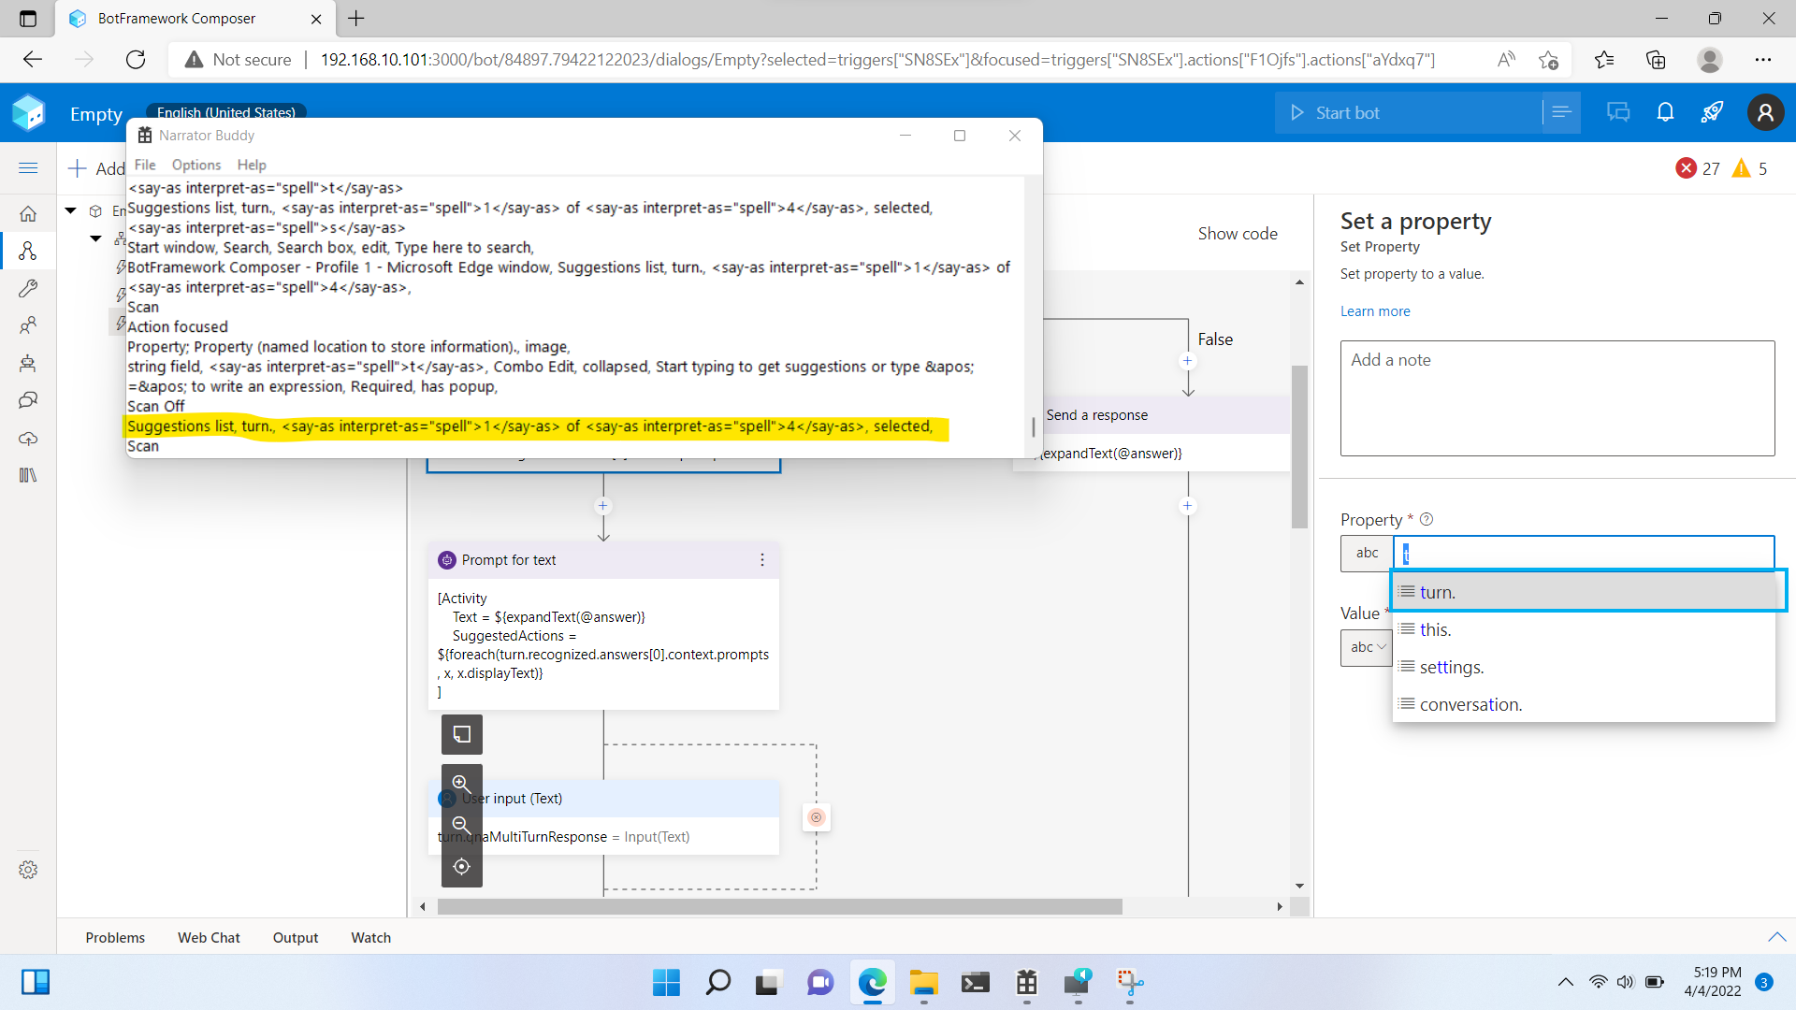The image size is (1796, 1010).
Task: Expand the bottom debug panel chevron
Action: pyautogui.click(x=1776, y=937)
